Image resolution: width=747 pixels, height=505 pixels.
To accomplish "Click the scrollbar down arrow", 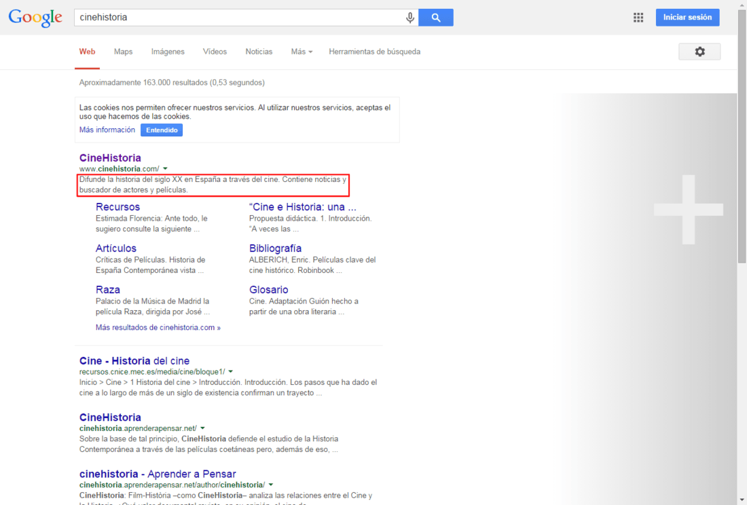I will pyautogui.click(x=742, y=500).
